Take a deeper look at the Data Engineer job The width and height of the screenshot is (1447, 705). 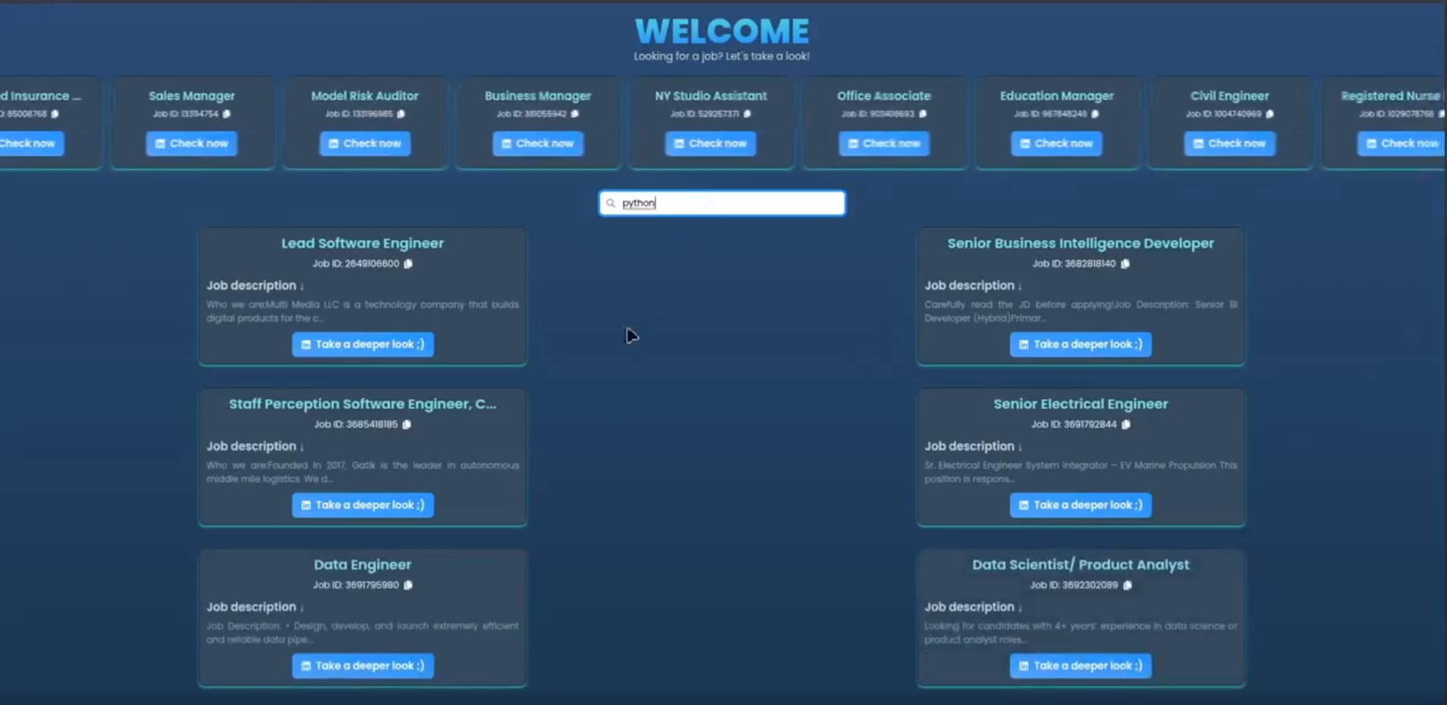[x=362, y=666]
